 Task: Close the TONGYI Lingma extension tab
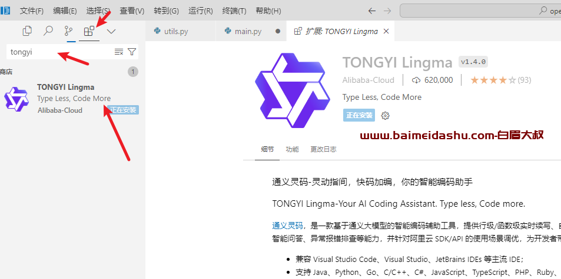click(386, 31)
